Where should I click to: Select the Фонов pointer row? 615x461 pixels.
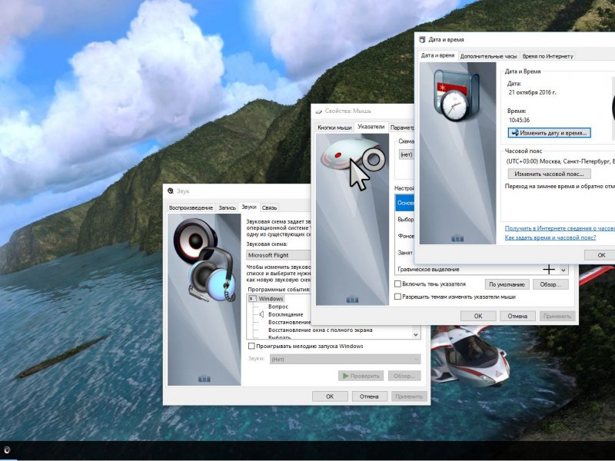tap(405, 236)
